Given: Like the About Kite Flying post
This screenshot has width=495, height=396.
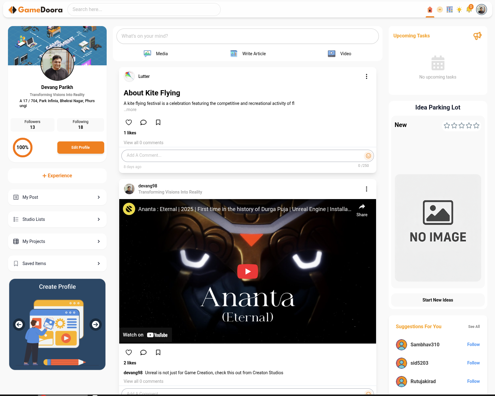Looking at the screenshot, I should point(129,122).
